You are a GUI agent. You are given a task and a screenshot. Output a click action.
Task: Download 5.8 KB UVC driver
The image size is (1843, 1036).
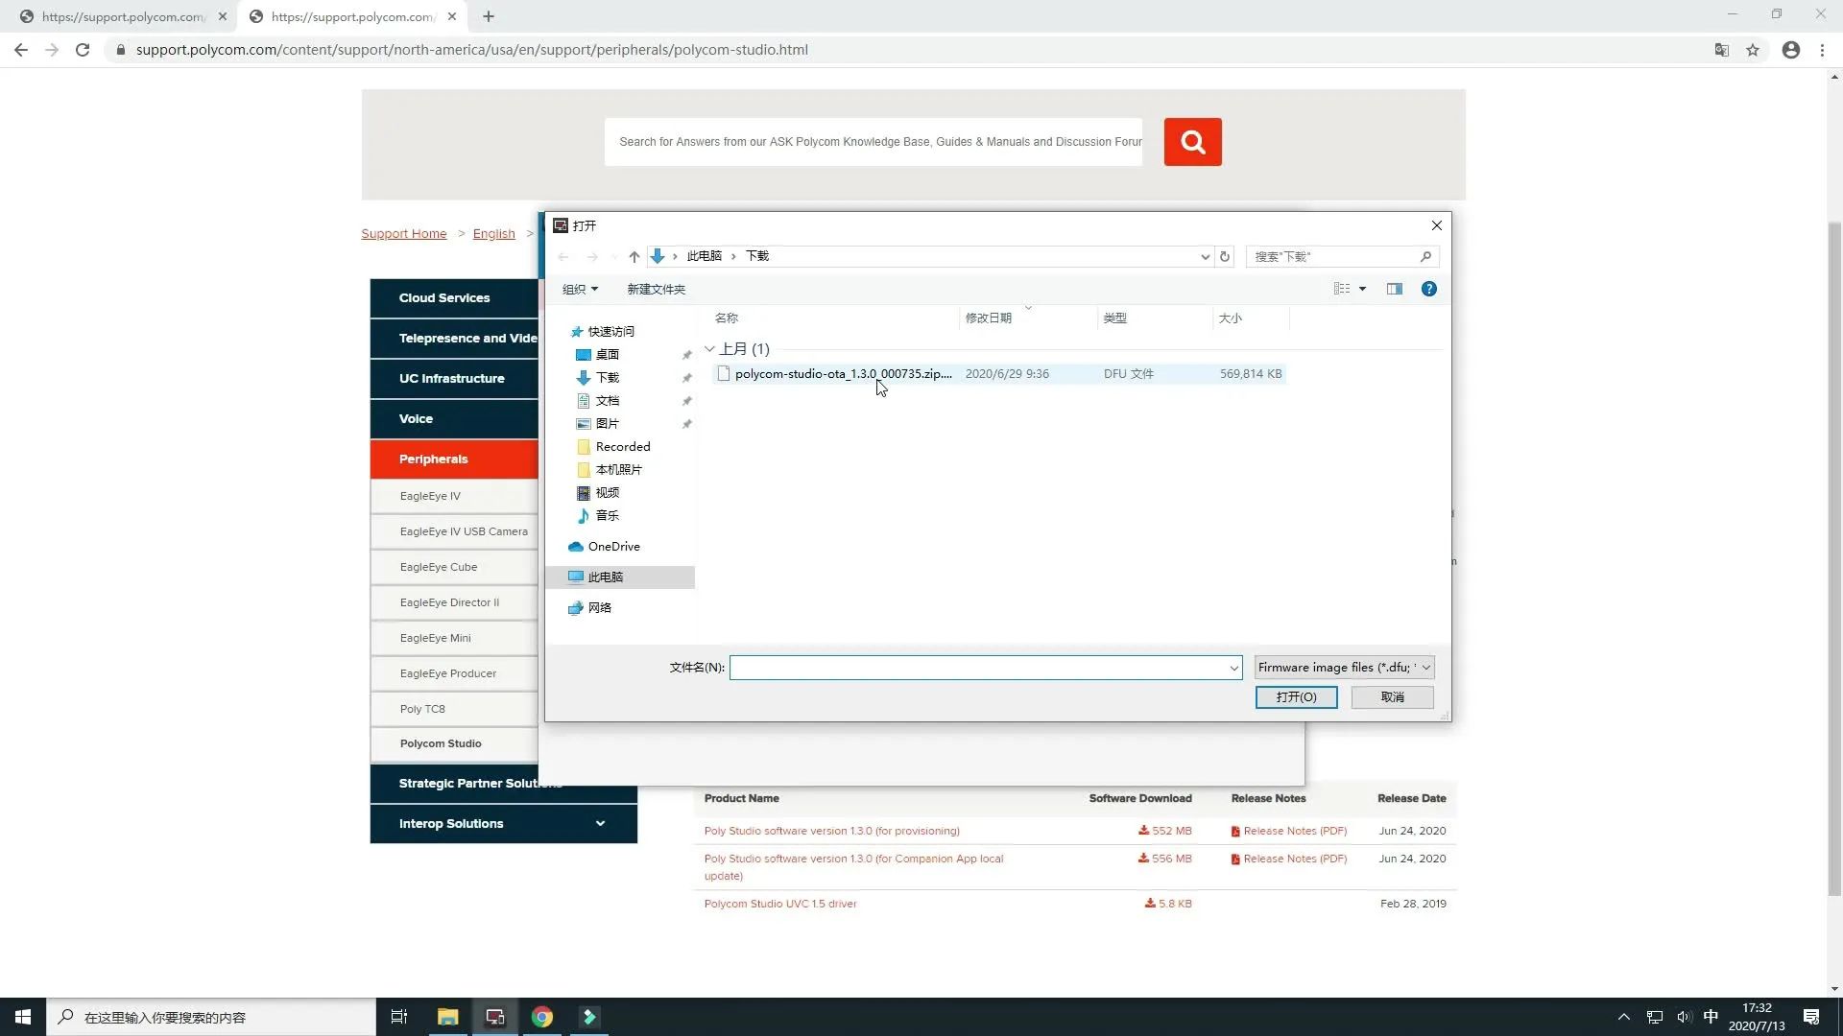(x=1168, y=904)
